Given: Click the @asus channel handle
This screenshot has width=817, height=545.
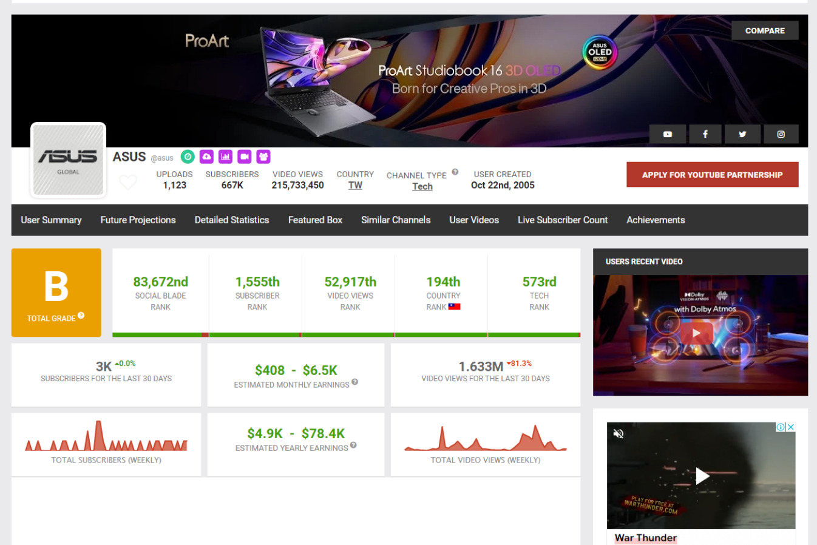Looking at the screenshot, I should (x=162, y=158).
